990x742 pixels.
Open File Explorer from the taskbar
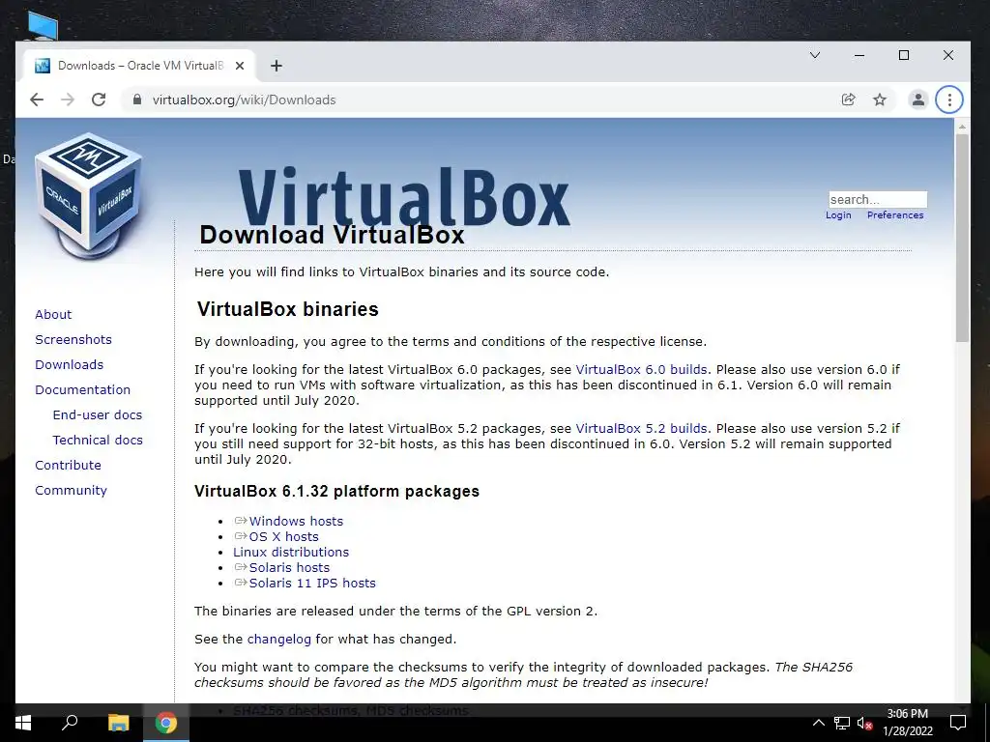pos(118,723)
